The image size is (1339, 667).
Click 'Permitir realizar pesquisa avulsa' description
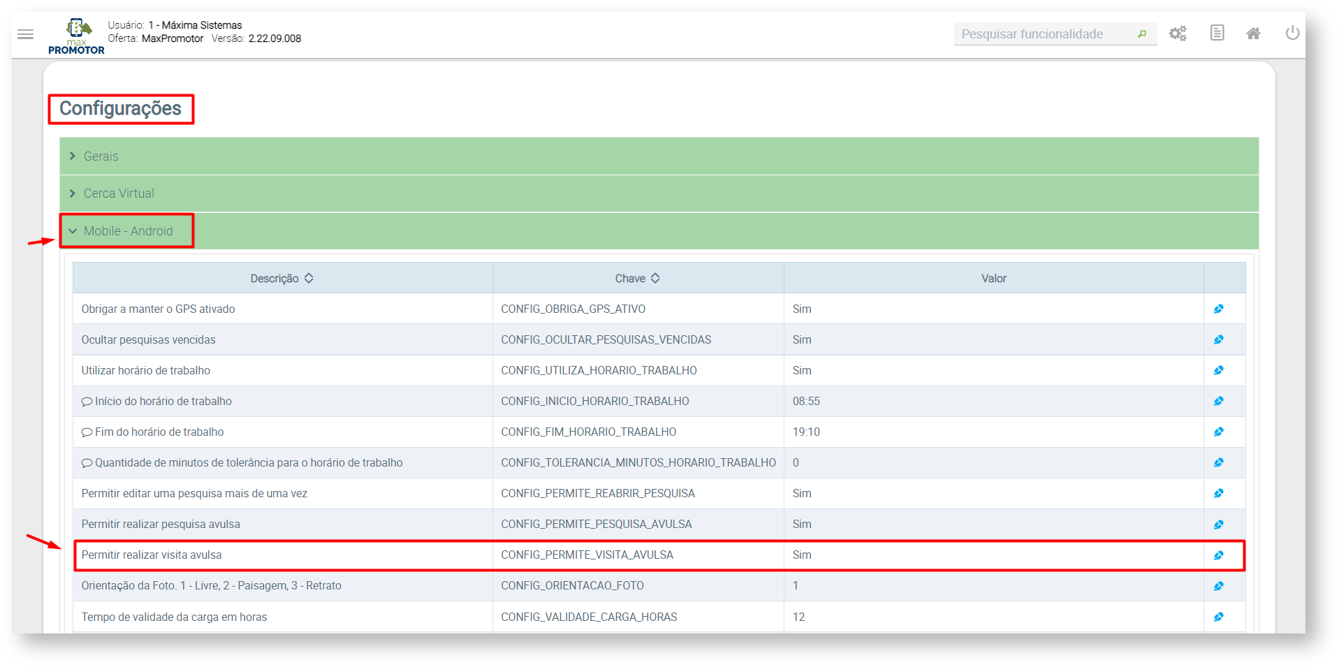(160, 524)
